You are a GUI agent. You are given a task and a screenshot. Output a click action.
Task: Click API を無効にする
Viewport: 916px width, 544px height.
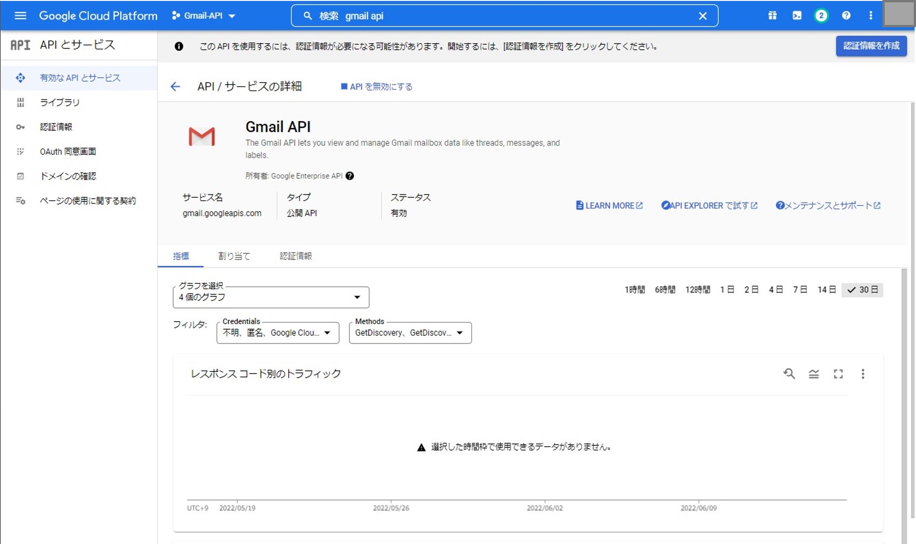[x=377, y=87]
